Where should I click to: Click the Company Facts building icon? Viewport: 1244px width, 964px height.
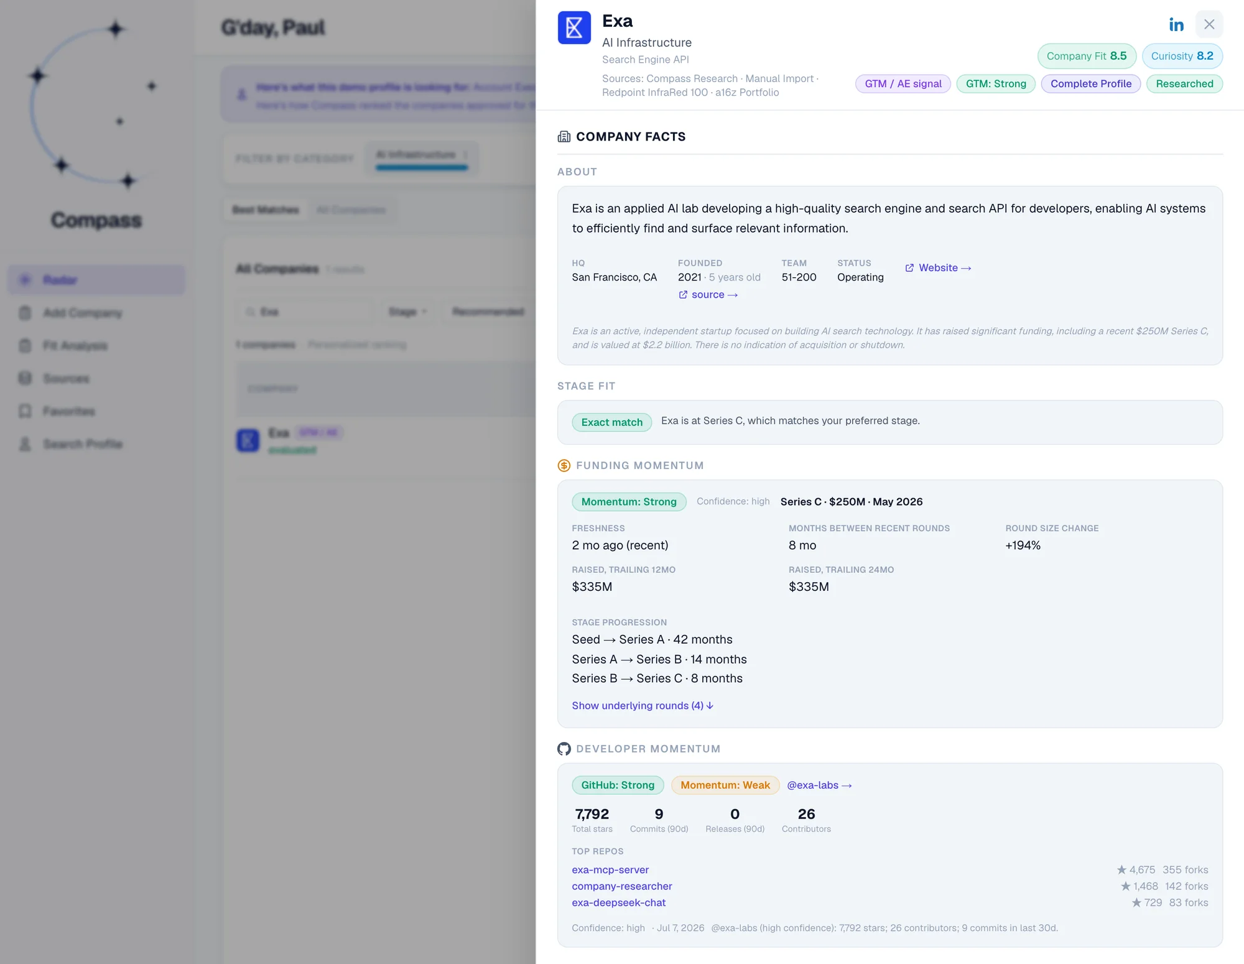pos(564,137)
